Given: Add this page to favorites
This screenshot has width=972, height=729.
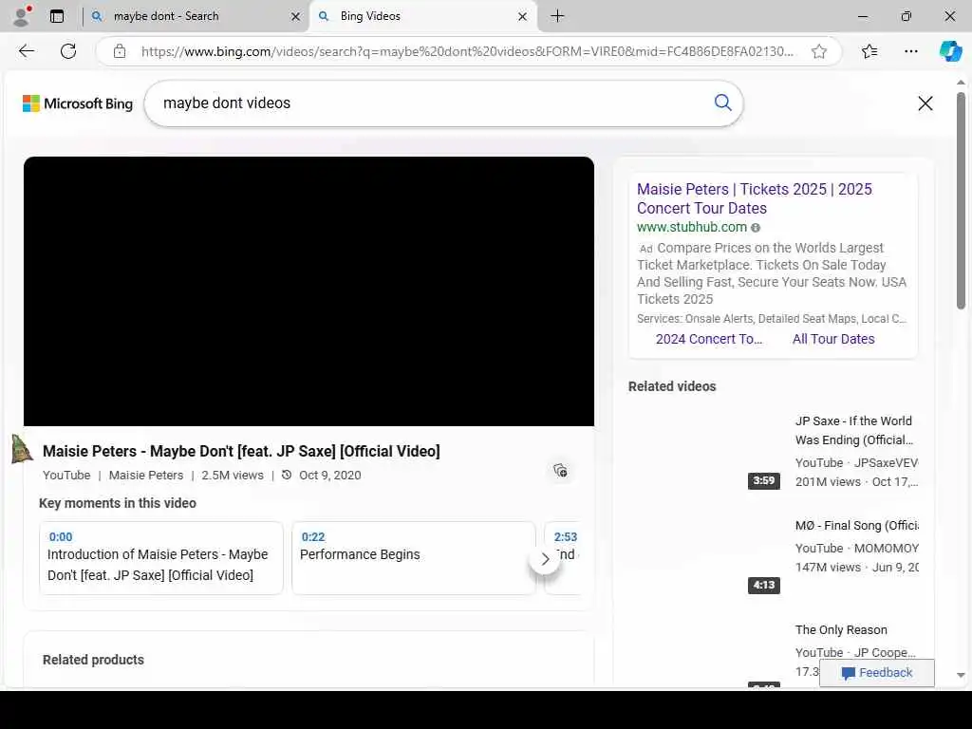Looking at the screenshot, I should tap(819, 51).
